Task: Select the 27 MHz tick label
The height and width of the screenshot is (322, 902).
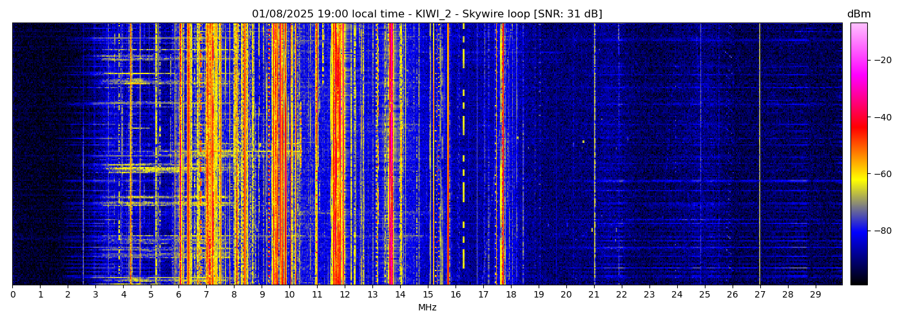Action: point(760,295)
